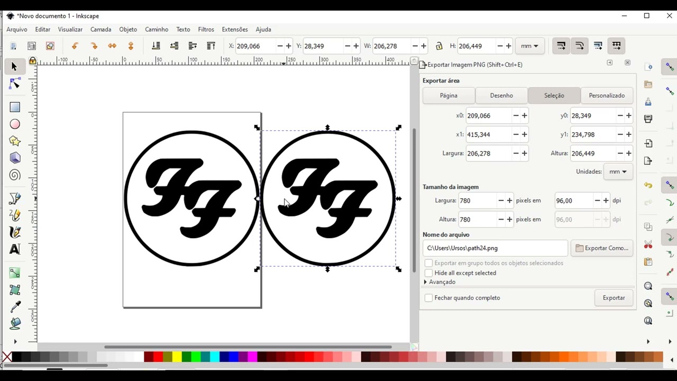
Task: Click Select all objects icon
Action: (x=14, y=46)
